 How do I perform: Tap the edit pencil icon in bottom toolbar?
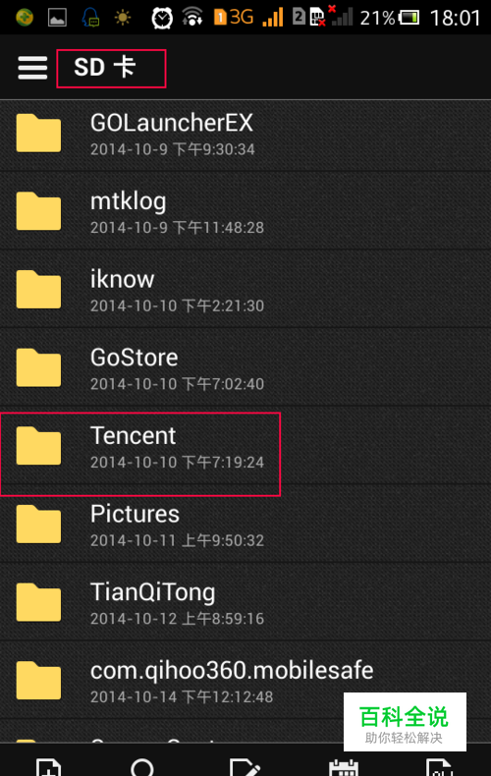(245, 766)
